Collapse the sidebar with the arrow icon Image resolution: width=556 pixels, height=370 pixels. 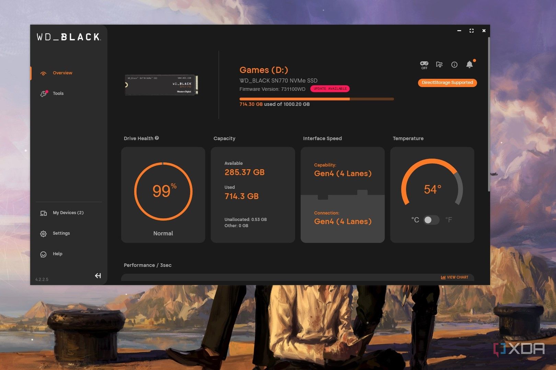(98, 276)
